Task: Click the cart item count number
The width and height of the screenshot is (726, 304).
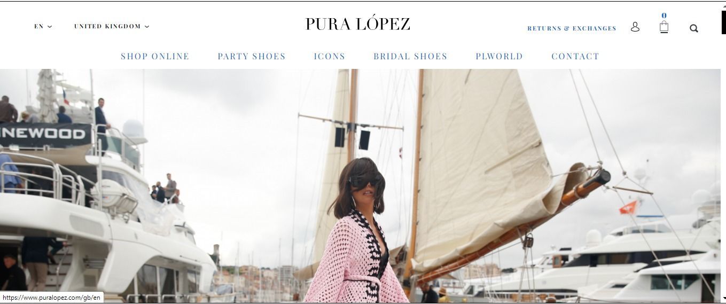Action: pos(664,16)
